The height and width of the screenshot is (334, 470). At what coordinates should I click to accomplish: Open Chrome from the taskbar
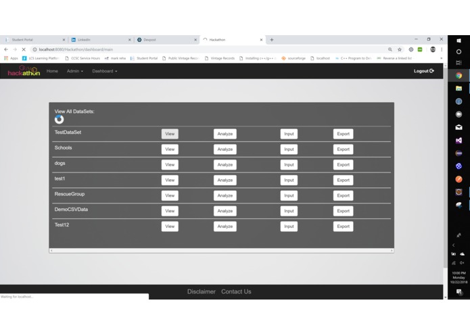tap(459, 76)
